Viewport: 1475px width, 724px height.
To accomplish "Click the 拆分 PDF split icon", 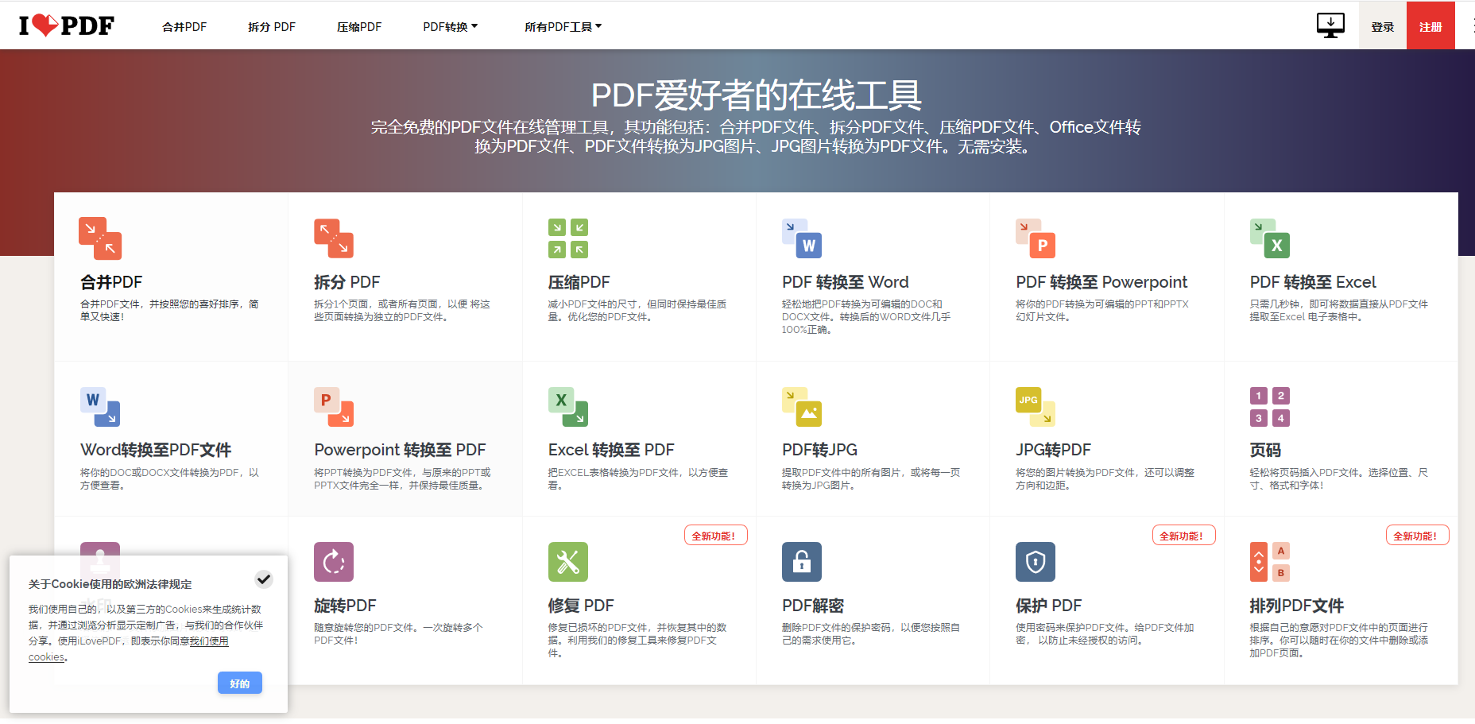I will 334,238.
